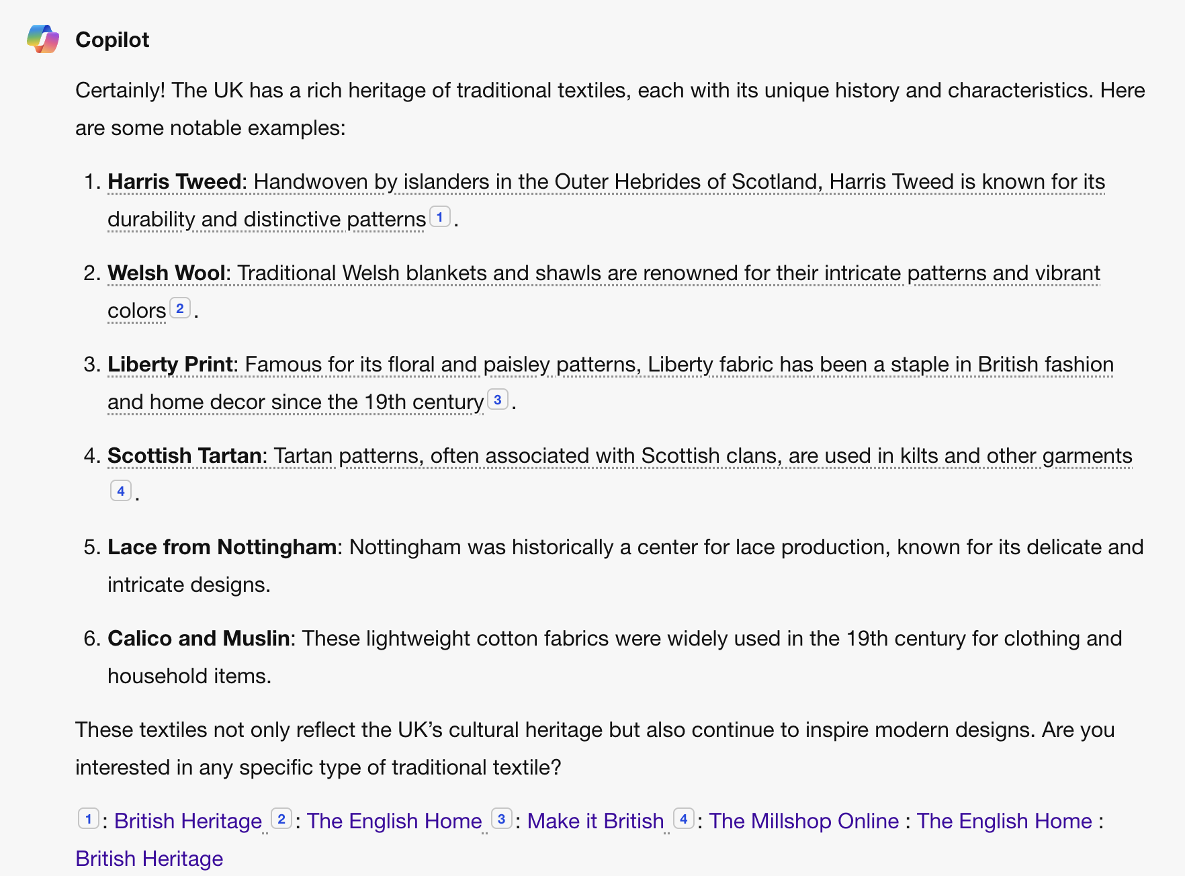Screen dimensions: 1185x876
Task: Click footnote badge 3 before Make it British
Action: (x=502, y=819)
